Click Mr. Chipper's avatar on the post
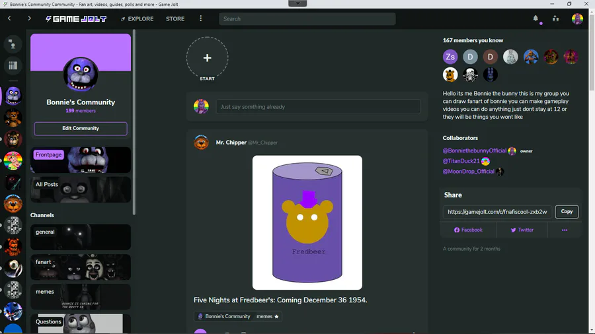 (x=201, y=143)
